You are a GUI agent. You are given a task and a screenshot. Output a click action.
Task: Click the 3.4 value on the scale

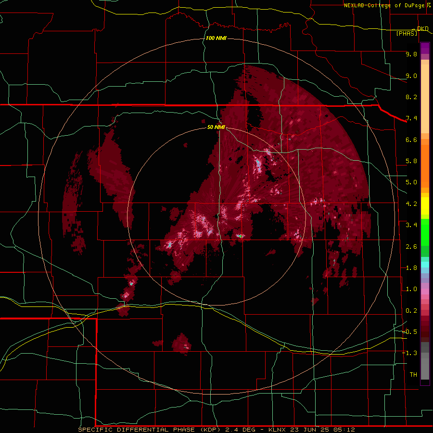point(411,225)
